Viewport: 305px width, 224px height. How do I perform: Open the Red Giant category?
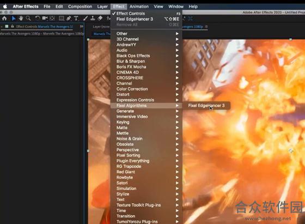[x=147, y=172]
